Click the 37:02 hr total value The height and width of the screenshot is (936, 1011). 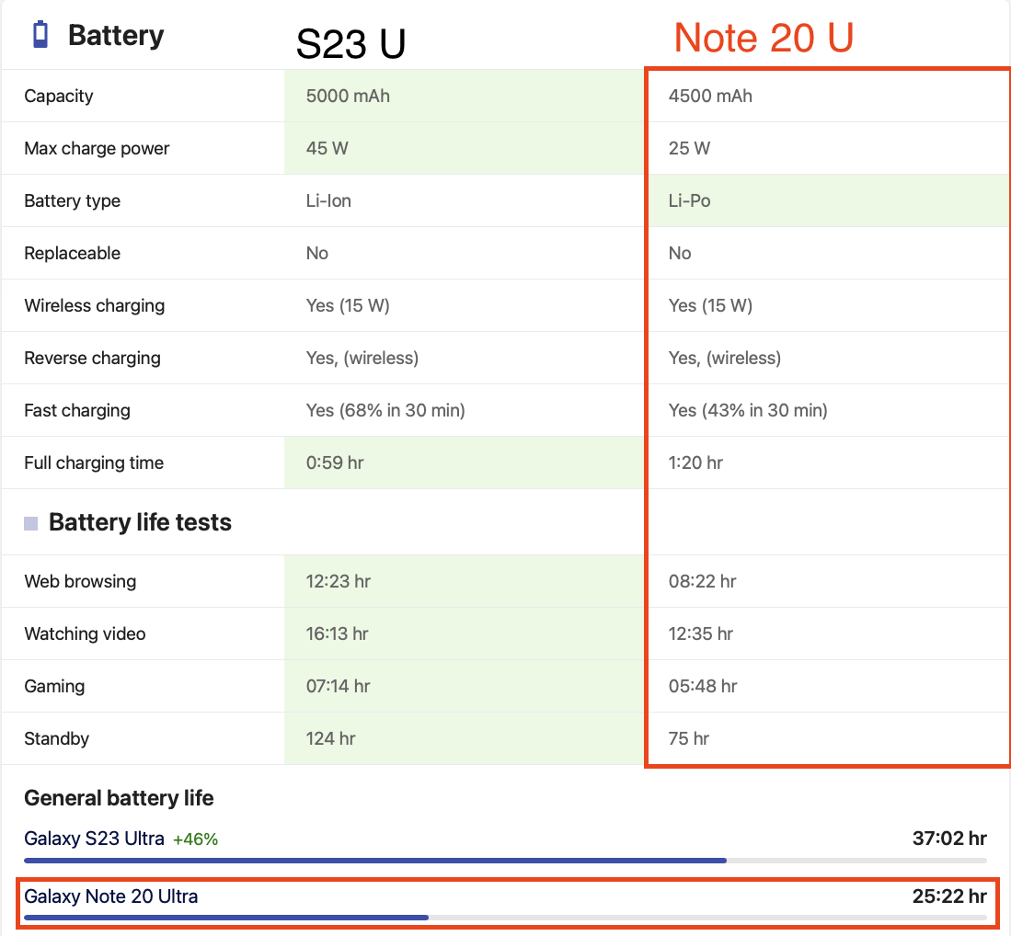949,838
